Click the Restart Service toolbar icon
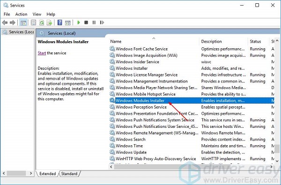This screenshot has height=185, width=281. click(102, 22)
